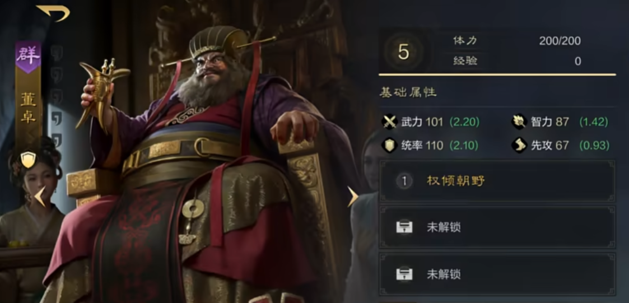The image size is (629, 303).
Task: Click the 经验 experience row
Action: (x=516, y=61)
